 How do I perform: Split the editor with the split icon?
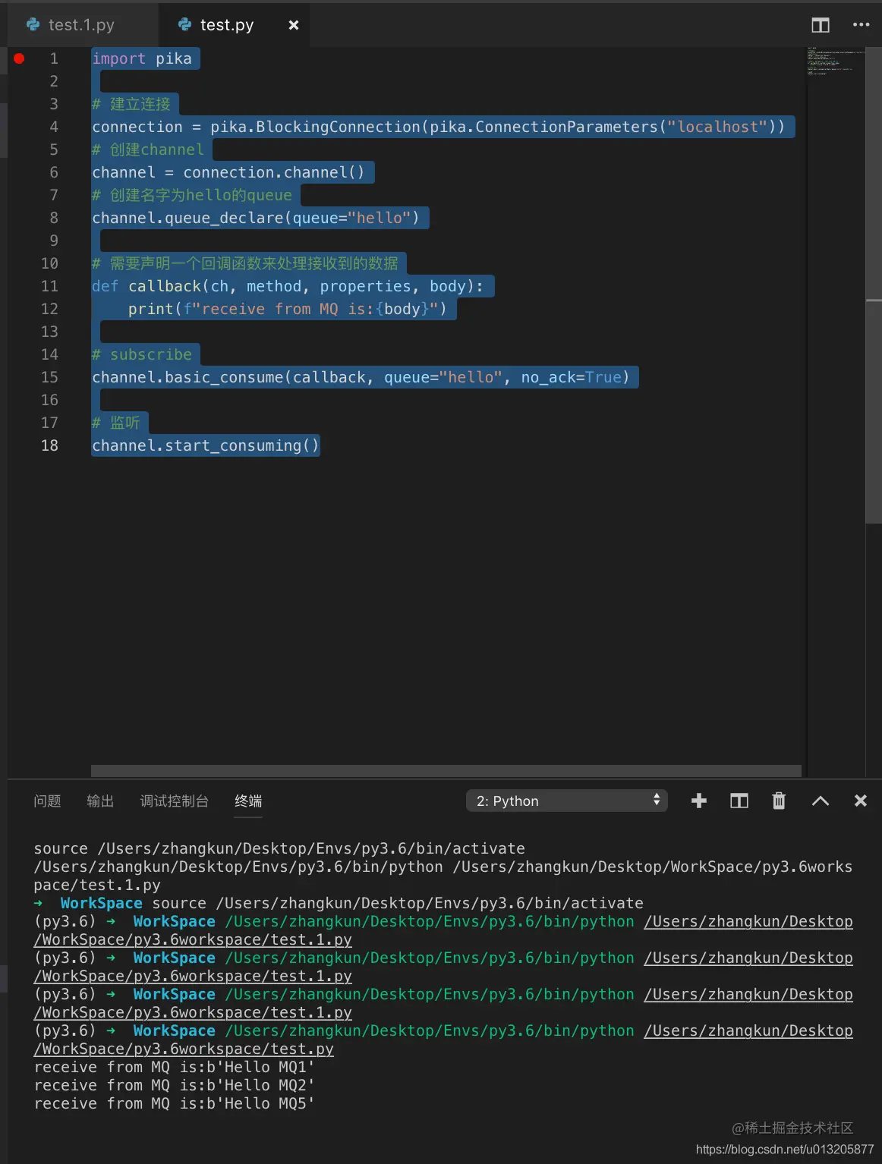coord(821,25)
